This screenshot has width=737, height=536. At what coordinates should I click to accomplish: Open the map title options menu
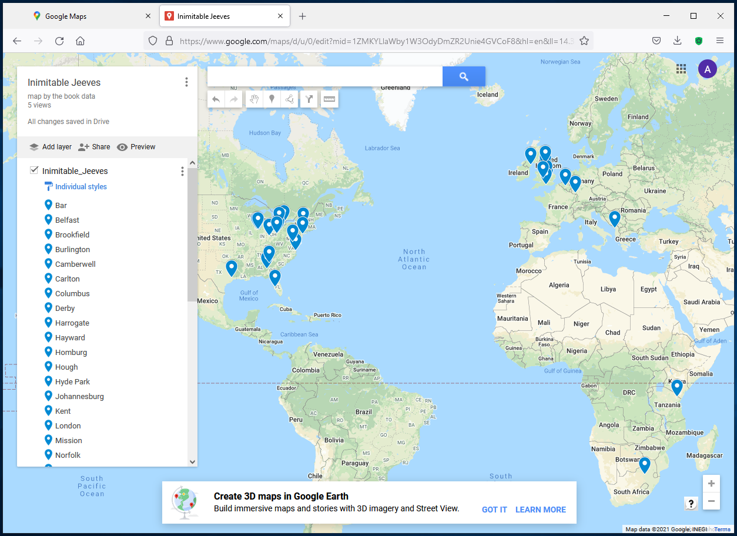[x=186, y=82]
